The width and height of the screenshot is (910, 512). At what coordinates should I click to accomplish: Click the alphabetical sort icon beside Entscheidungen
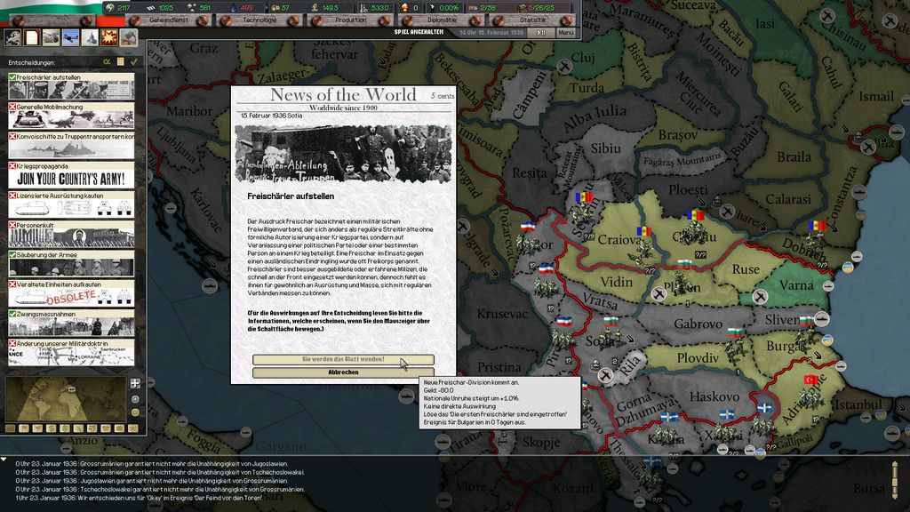(x=107, y=61)
